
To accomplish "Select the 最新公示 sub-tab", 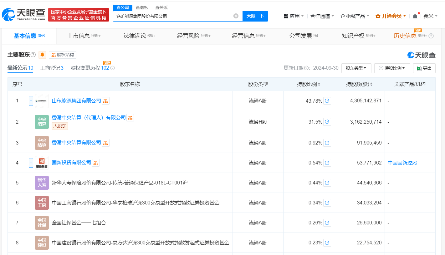I will tap(20, 68).
